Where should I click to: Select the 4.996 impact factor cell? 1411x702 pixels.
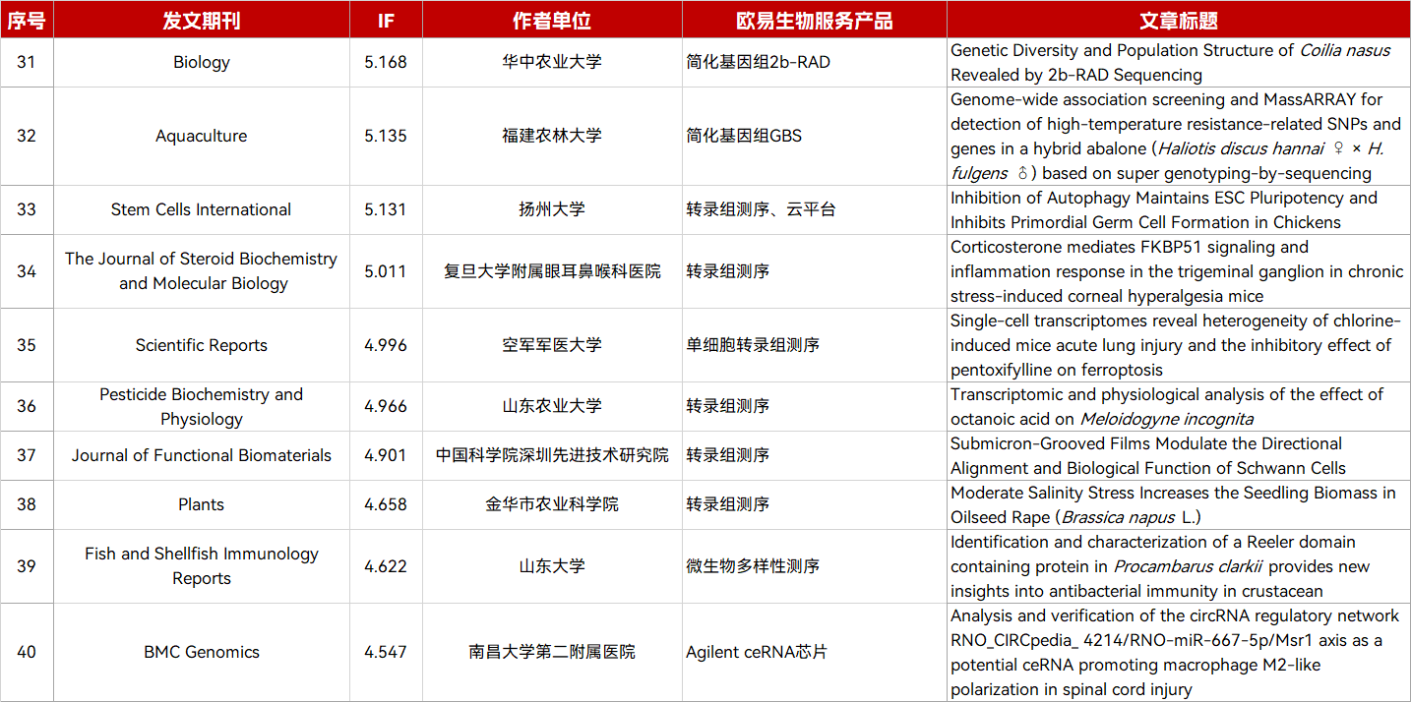(x=386, y=345)
